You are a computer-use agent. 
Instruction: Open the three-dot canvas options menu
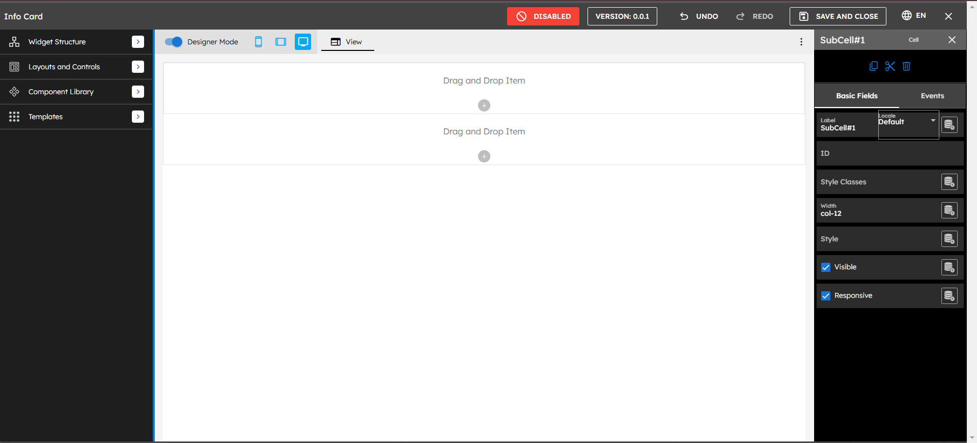(x=801, y=42)
